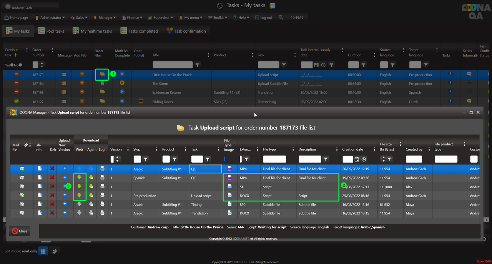The image size is (492, 264).
Task: Select the No radio button under Previous task
Action: point(20,65)
